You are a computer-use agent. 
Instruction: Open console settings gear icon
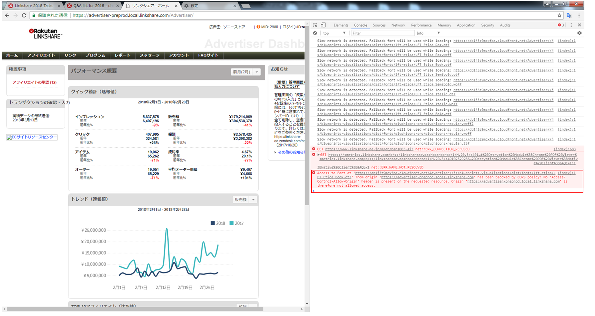click(x=579, y=33)
